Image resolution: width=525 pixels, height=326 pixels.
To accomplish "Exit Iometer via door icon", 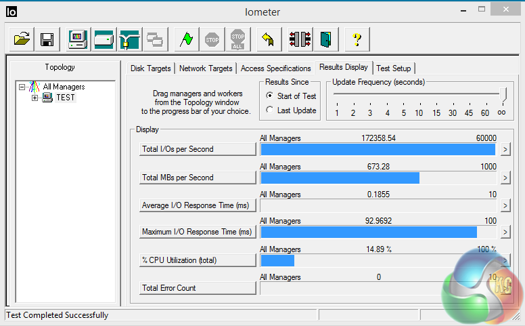I will [326, 39].
